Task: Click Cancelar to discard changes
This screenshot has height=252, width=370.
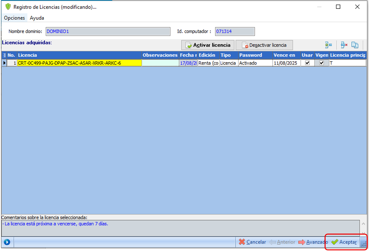Action: coord(252,242)
